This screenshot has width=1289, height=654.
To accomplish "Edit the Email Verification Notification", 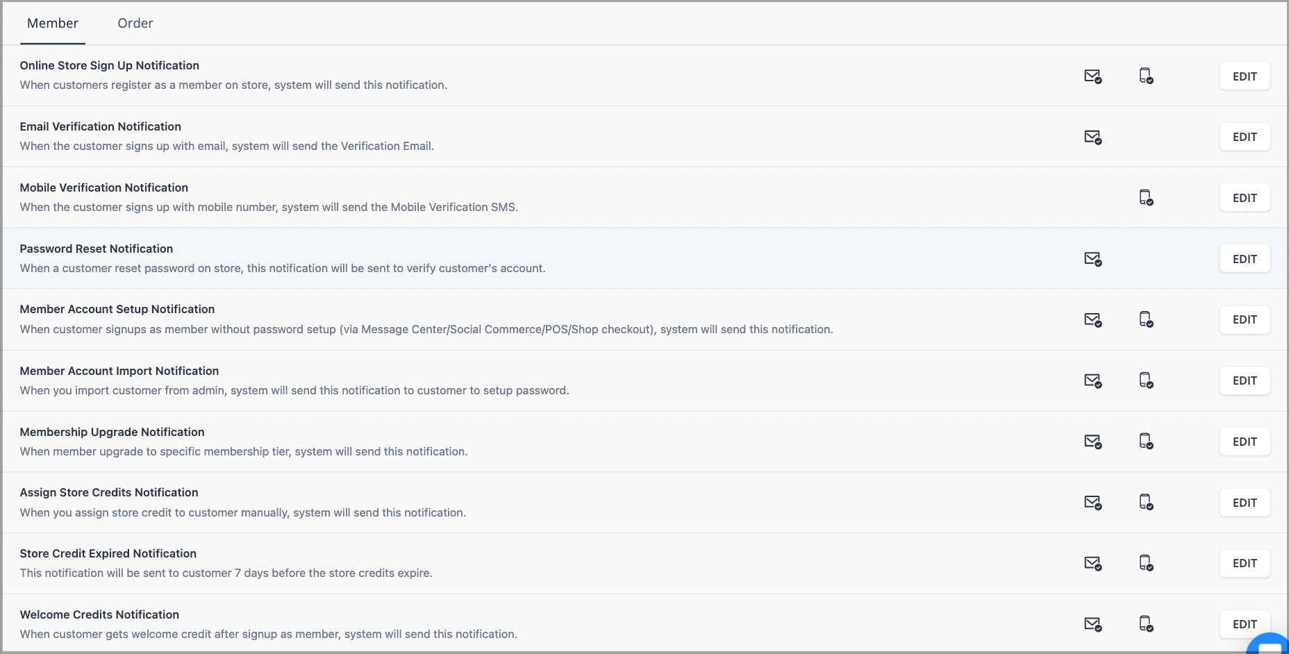I will point(1245,137).
